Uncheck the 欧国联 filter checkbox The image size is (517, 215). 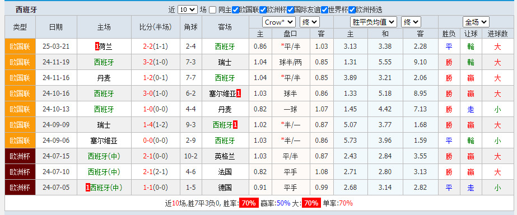click(x=235, y=10)
